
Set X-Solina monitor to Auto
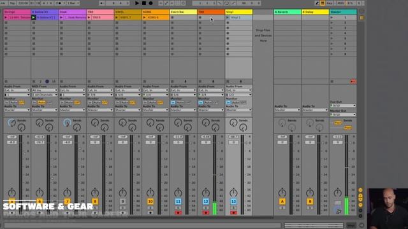point(41,102)
